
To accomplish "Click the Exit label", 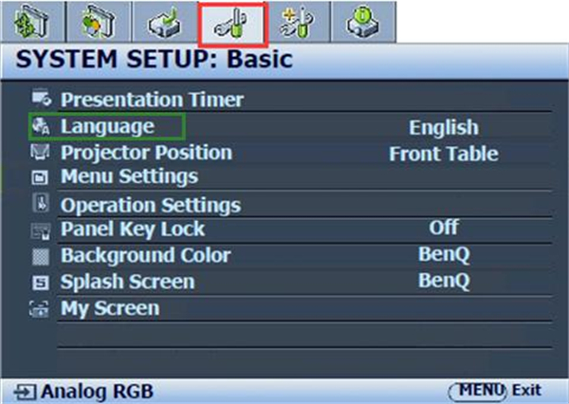I will coord(526,391).
